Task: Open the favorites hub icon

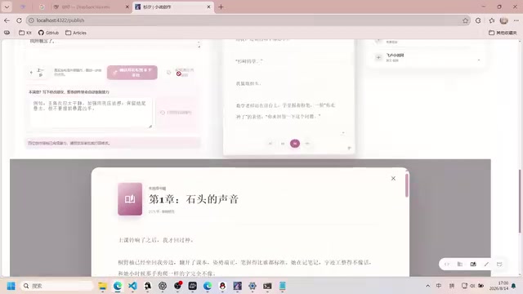Action: [492, 20]
